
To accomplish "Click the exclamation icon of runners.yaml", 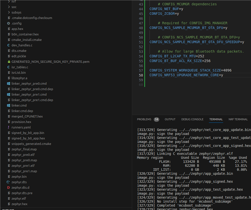I will point(8,127).
